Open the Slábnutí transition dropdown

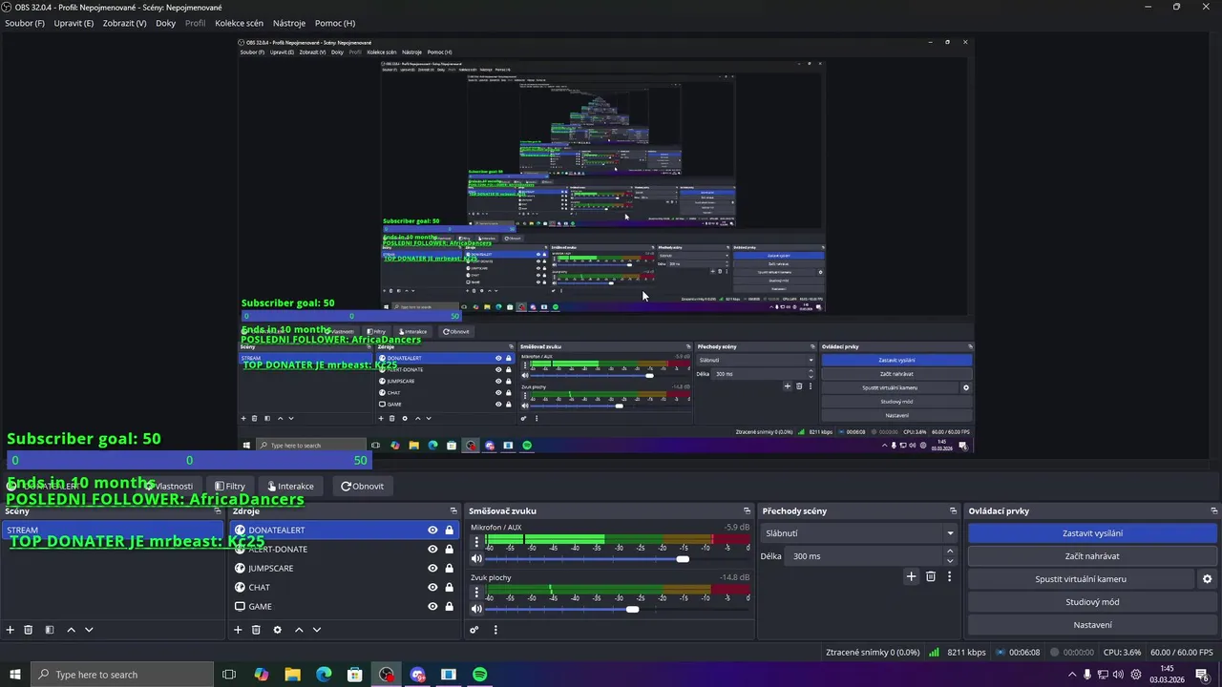point(859,533)
